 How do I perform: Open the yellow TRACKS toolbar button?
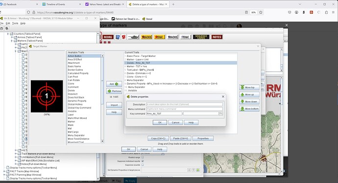146,37
